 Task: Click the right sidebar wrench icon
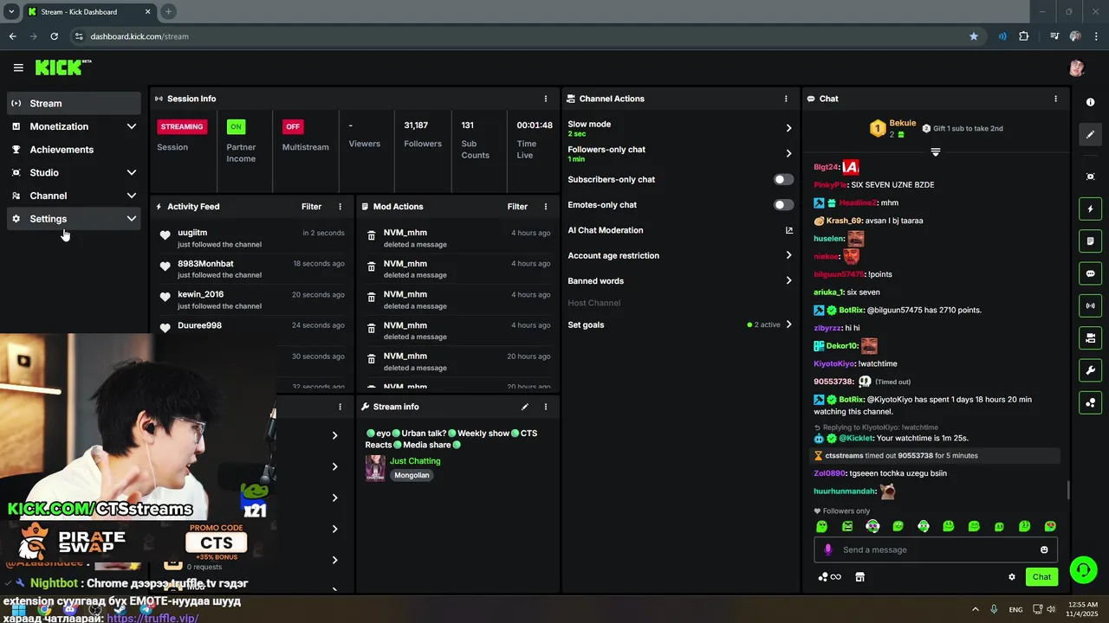pos(1090,370)
